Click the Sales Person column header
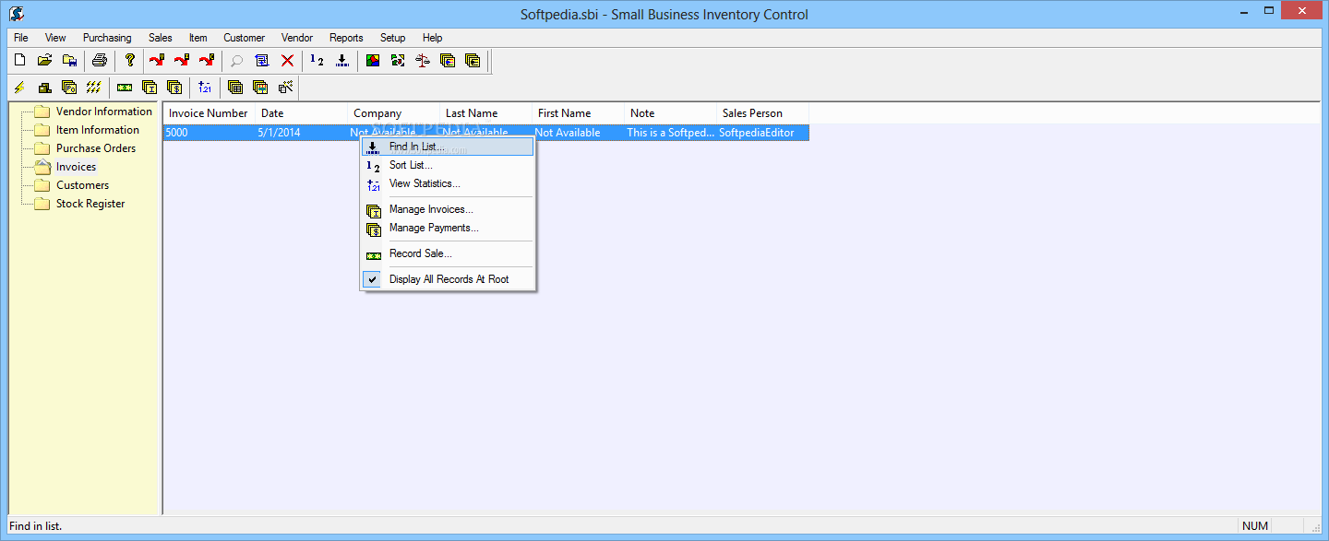Screen dimensions: 1329x541 763,113
